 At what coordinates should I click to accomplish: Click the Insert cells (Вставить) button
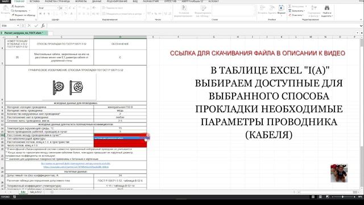pos(262,10)
